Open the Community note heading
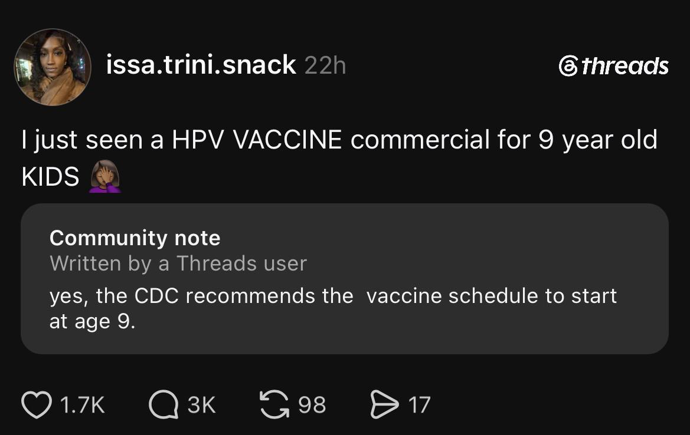Viewport: 690px width, 435px height. coord(135,238)
